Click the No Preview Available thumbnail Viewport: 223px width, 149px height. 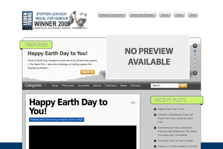[x=148, y=57]
